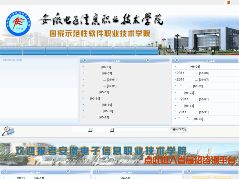Click the right round arrow icon in the bottom-left panel header
239x179 pixels.
68,171
